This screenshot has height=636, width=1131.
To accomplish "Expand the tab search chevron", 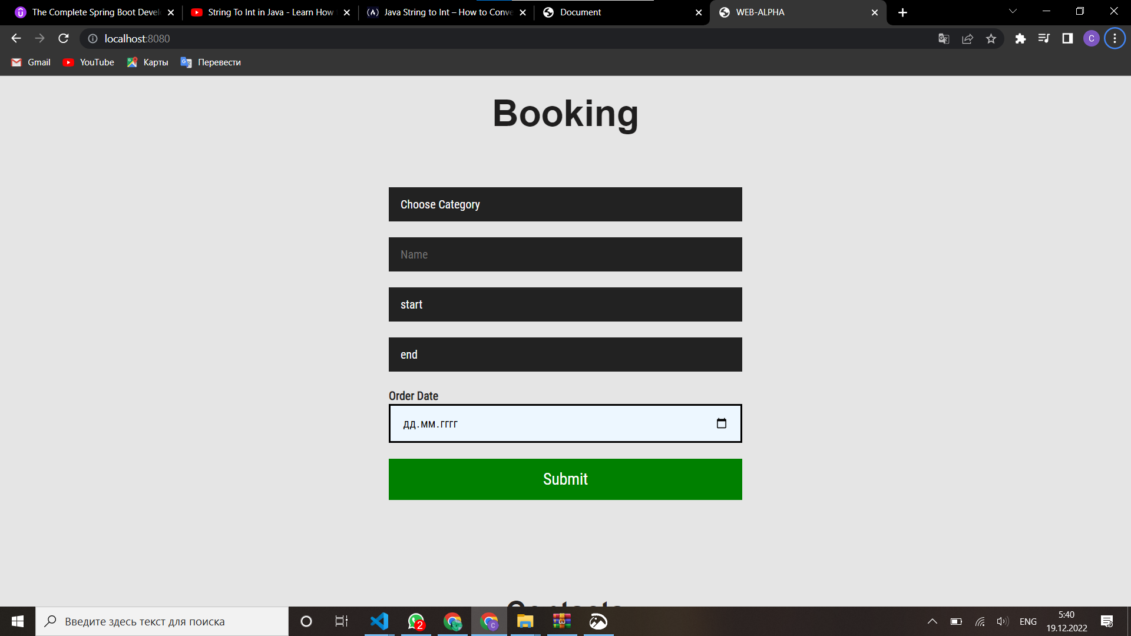I will (x=1013, y=12).
